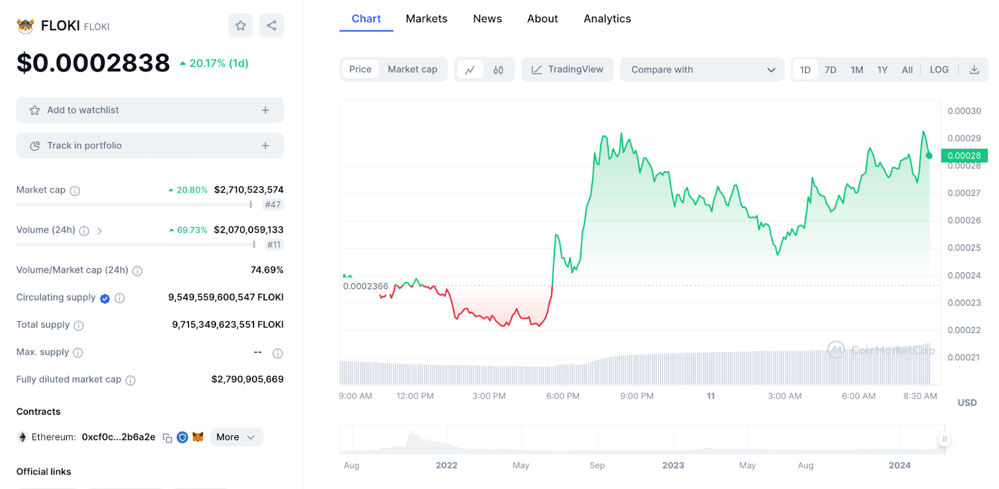Open the Chart tab
This screenshot has width=999, height=489.
pyautogui.click(x=367, y=19)
